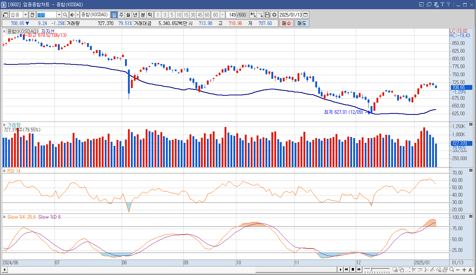Zoom out with the minus icon
This screenshot has height=275, width=476.
coord(458,270)
